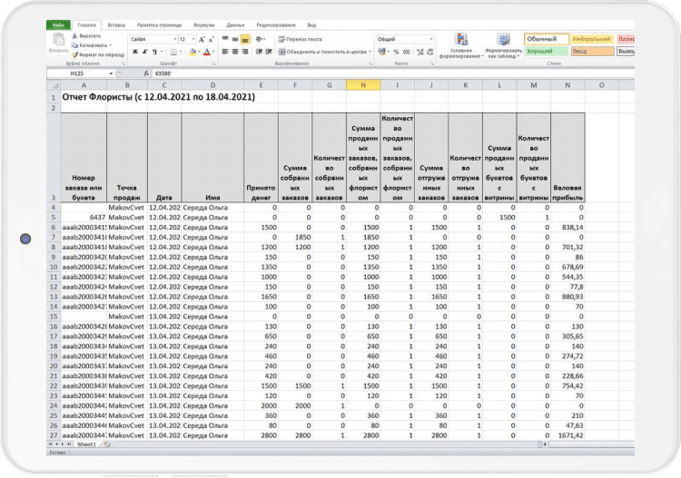Open merge and center dropdown arrow
This screenshot has width=681, height=478.
[370, 52]
